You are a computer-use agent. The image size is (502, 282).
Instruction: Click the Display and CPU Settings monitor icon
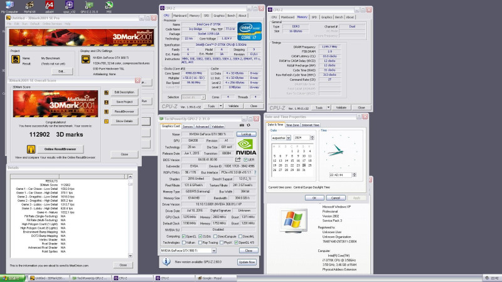coord(85,60)
